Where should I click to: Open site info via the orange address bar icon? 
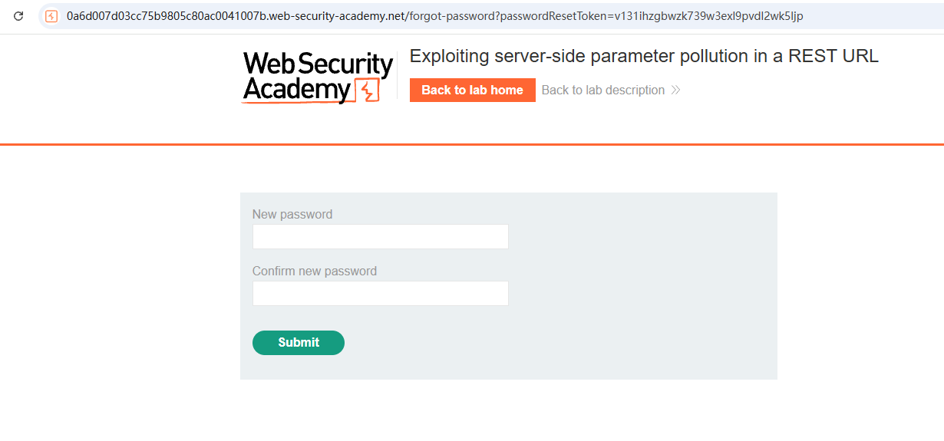(51, 16)
